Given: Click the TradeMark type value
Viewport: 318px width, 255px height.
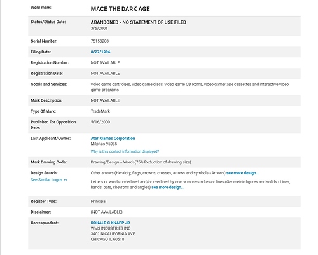Looking at the screenshot, I should tap(100, 111).
